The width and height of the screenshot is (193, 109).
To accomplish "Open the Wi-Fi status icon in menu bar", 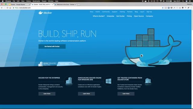I will pos(161,1).
